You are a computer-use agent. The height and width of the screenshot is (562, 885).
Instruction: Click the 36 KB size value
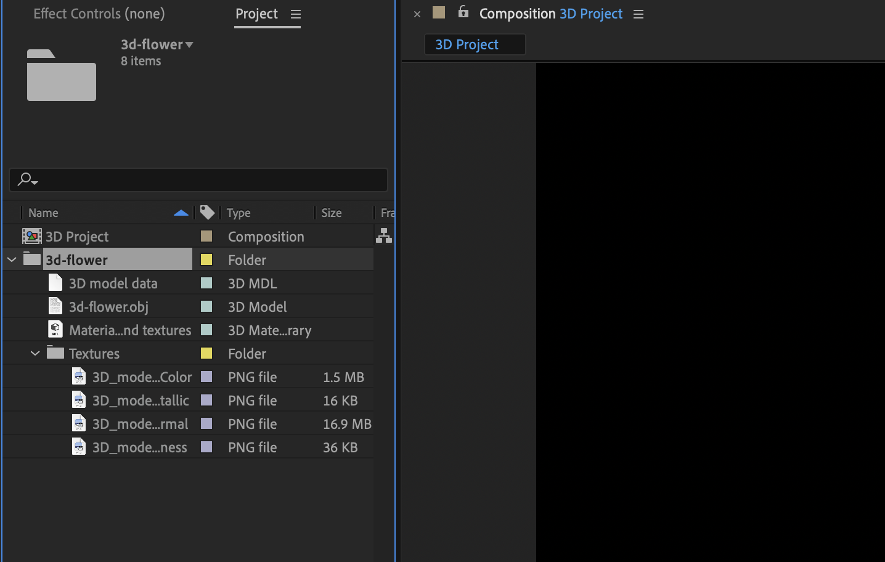[340, 447]
